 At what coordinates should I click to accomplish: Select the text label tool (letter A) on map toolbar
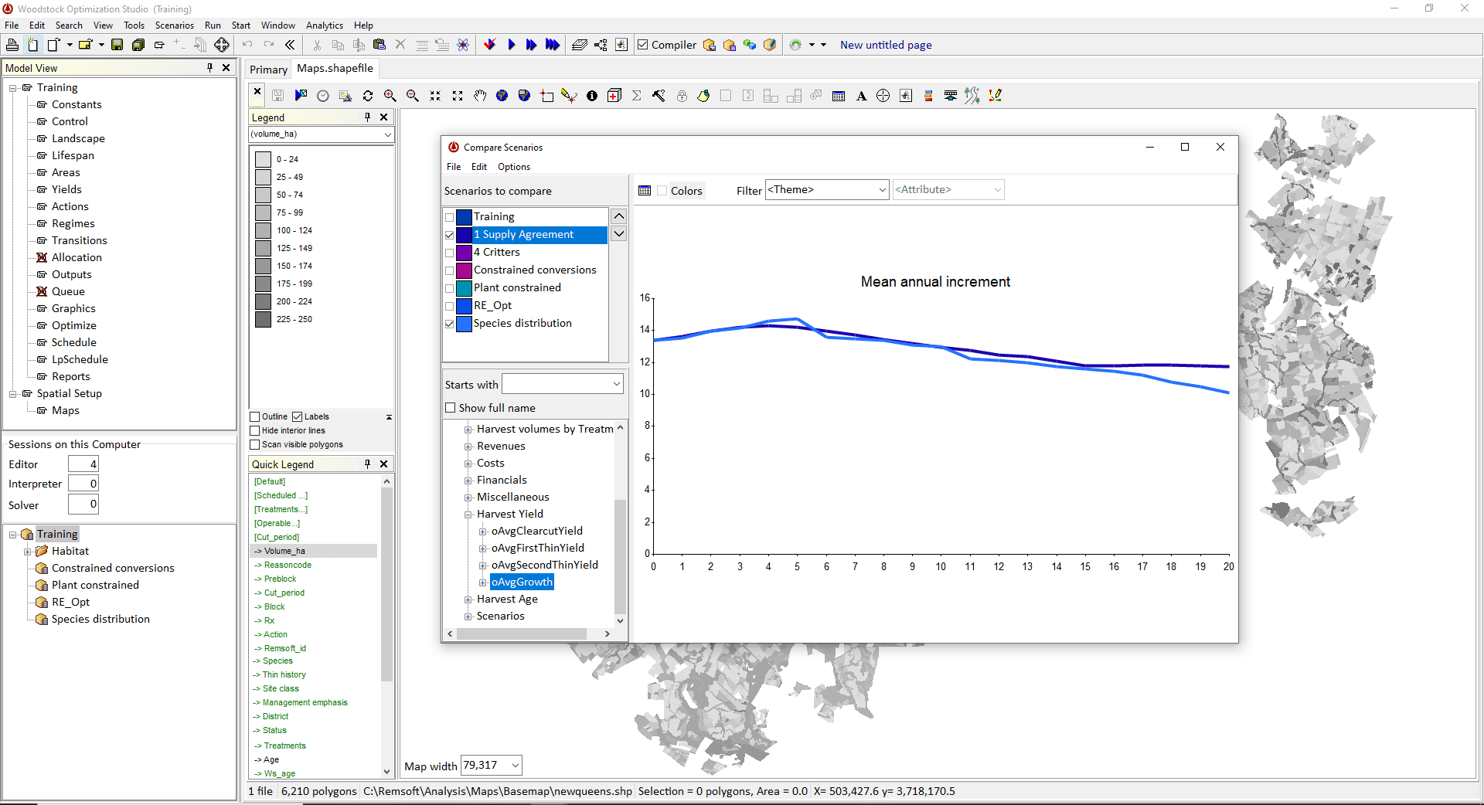(862, 95)
